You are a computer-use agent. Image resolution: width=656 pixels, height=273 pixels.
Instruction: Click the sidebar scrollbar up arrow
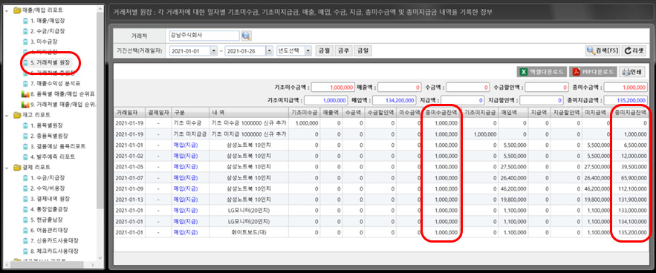(100, 9)
